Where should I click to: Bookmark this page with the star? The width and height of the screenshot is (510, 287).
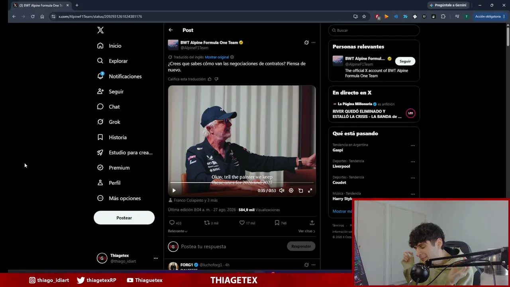364,16
